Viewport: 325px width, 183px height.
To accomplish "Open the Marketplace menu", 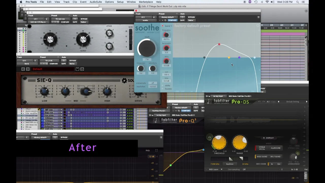I will (x=146, y=2).
